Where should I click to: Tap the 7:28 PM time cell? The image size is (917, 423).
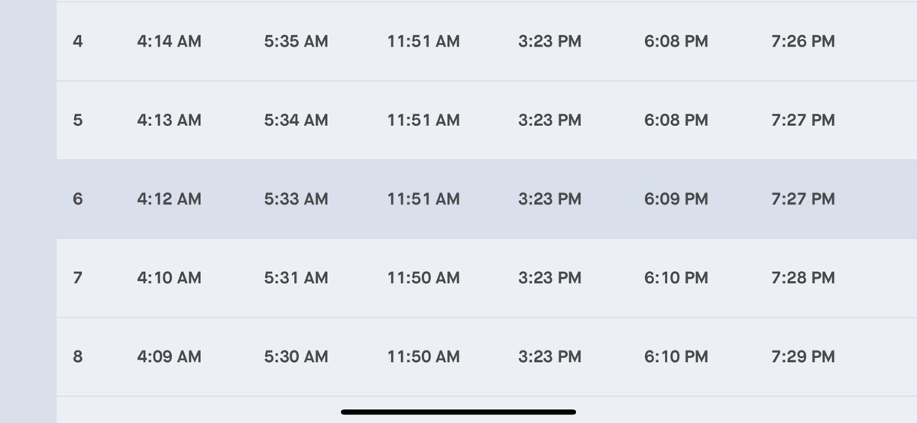click(802, 278)
